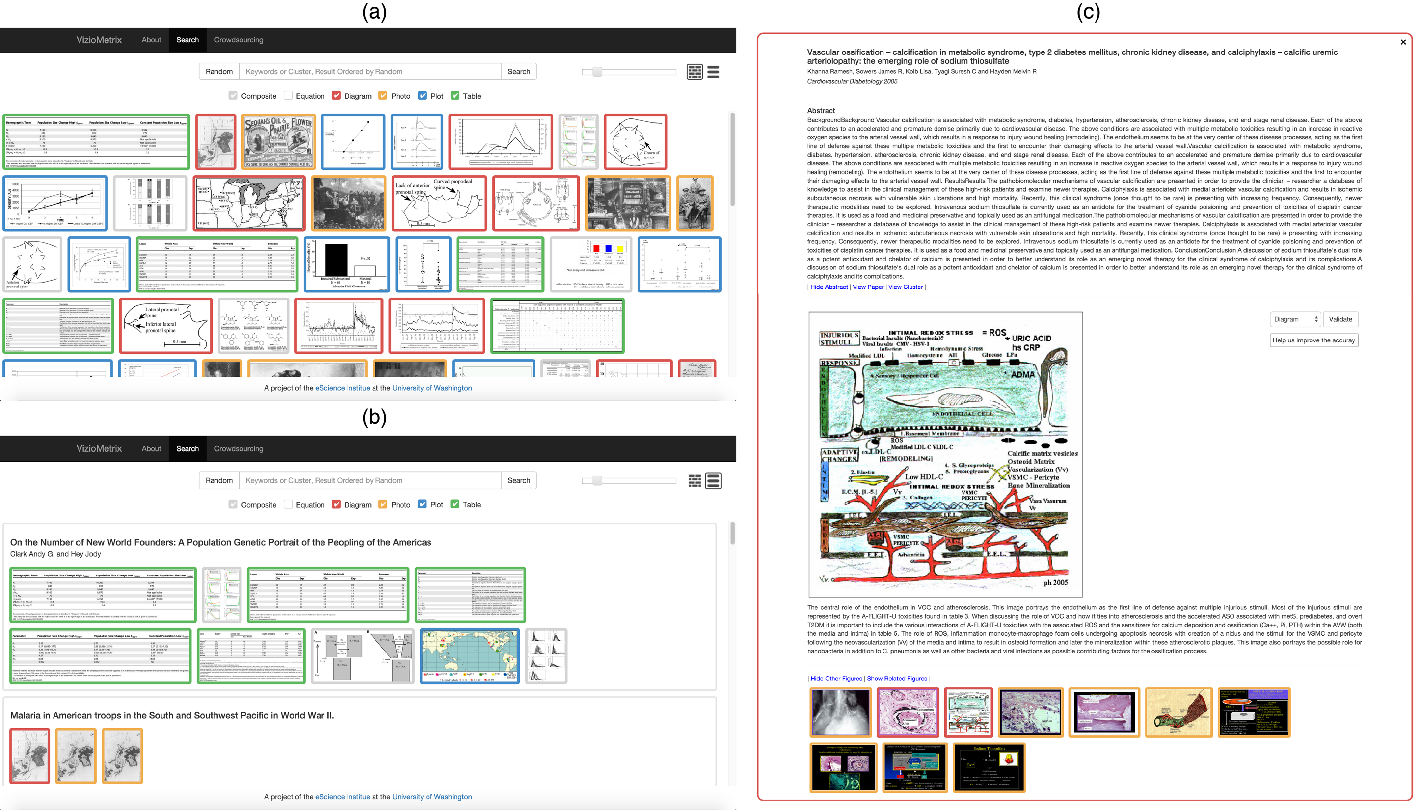Screen dimensions: 1418x810
Task: Open 'Lateral pronotal spine' diagram thumbnail
Action: click(x=166, y=326)
